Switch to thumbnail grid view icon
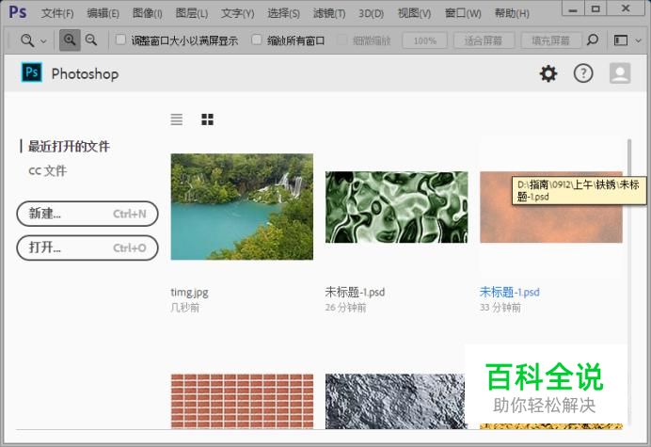This screenshot has height=447, width=651. click(x=207, y=120)
